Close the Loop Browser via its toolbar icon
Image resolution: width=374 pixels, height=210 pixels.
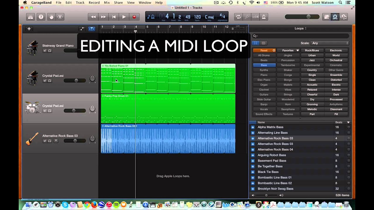point(335,17)
